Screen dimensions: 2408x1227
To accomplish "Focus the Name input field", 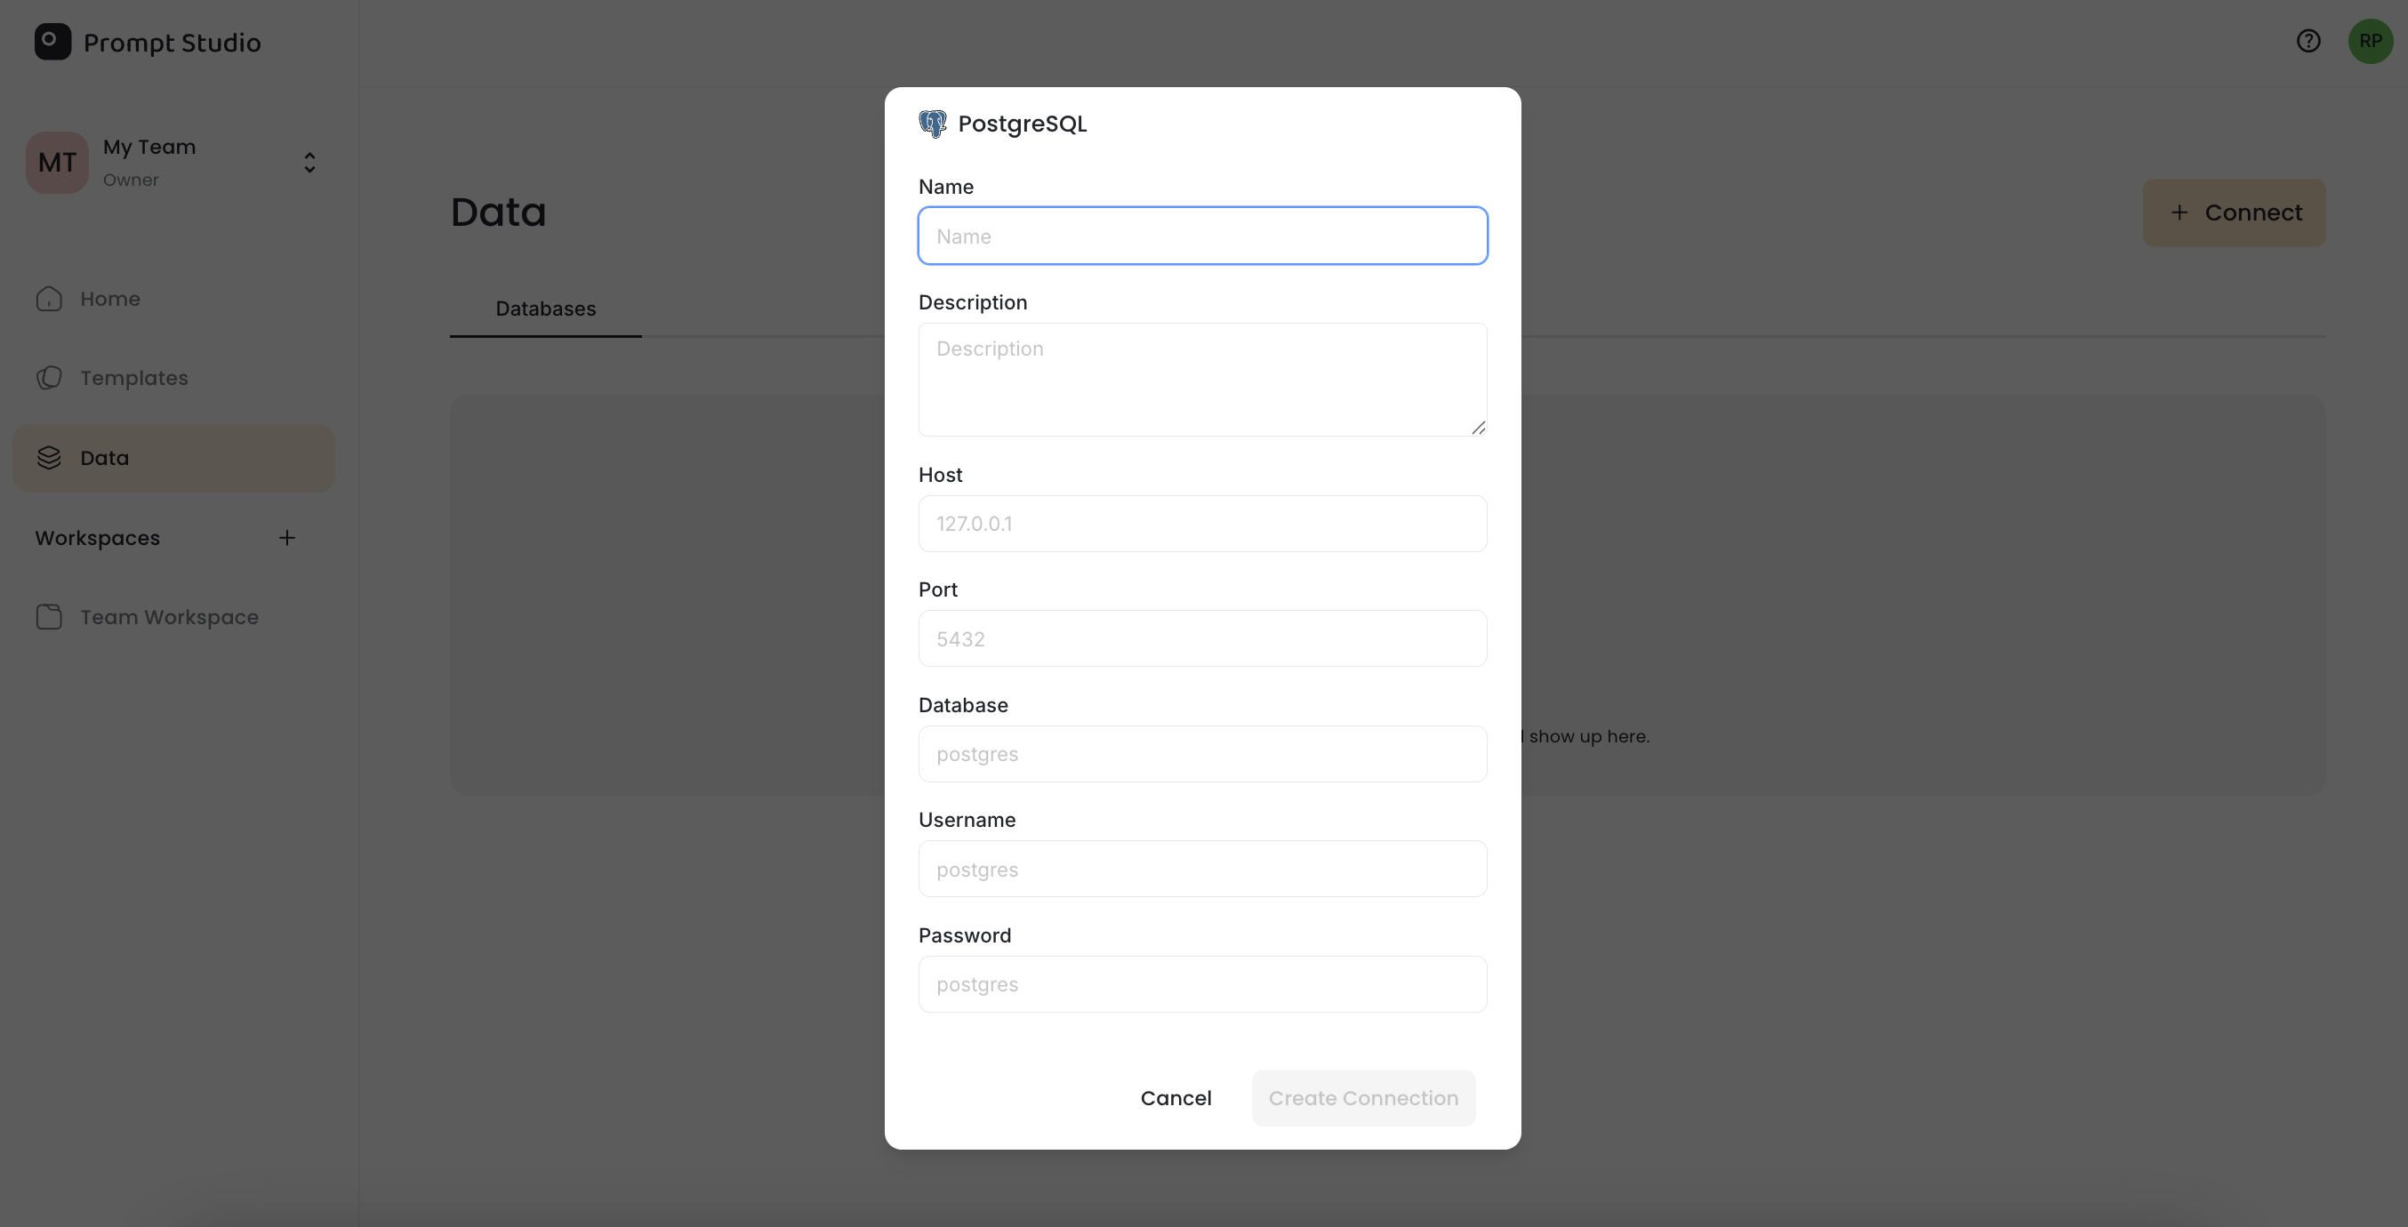I will [1202, 237].
